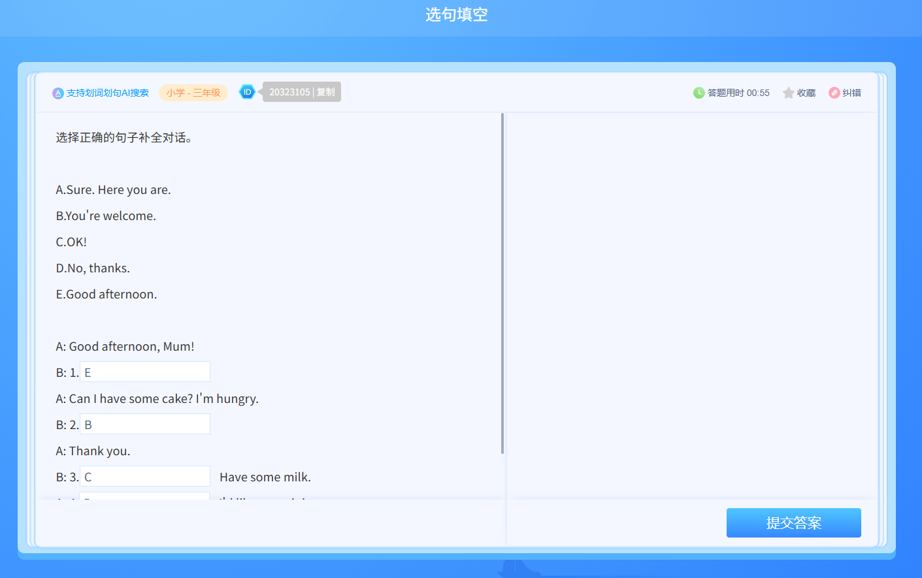
Task: Focus answer field for blank 1
Action: click(145, 372)
